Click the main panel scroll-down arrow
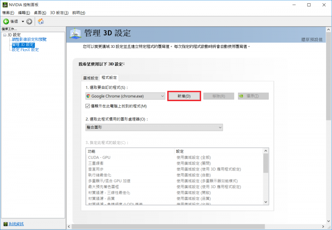 click(x=329, y=221)
